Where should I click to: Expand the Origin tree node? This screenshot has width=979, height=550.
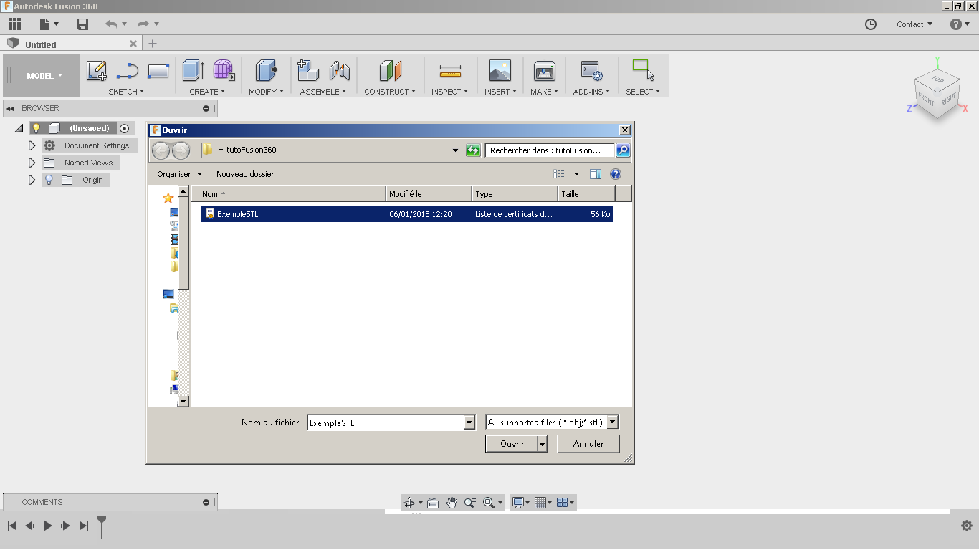click(32, 180)
